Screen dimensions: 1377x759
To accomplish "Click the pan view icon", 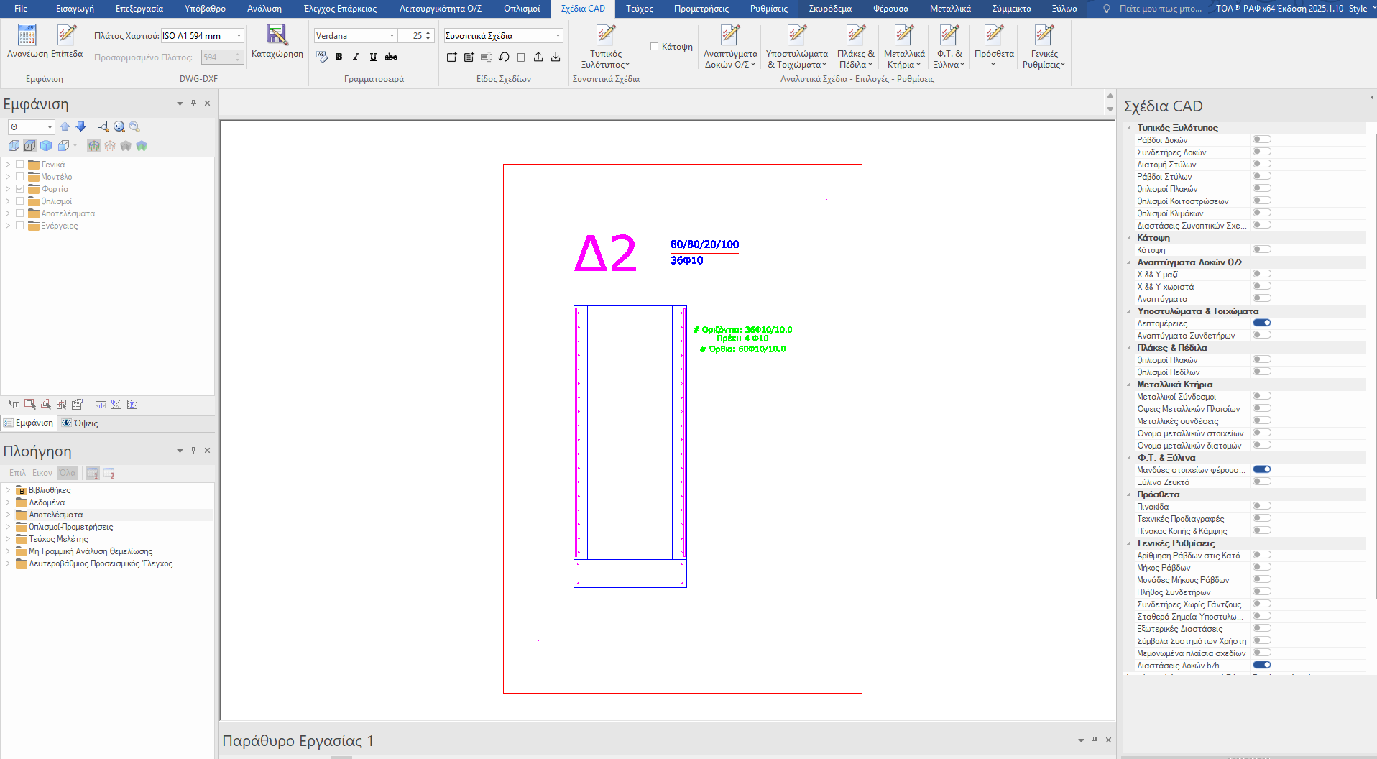I will pos(119,126).
